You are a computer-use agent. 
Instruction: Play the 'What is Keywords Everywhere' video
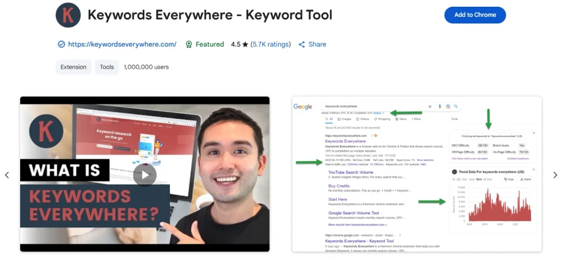pyautogui.click(x=145, y=175)
